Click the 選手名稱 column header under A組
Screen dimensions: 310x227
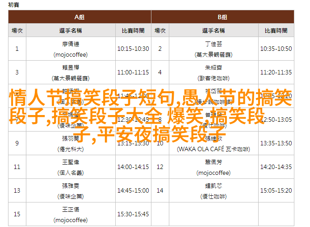pyautogui.click(x=71, y=30)
